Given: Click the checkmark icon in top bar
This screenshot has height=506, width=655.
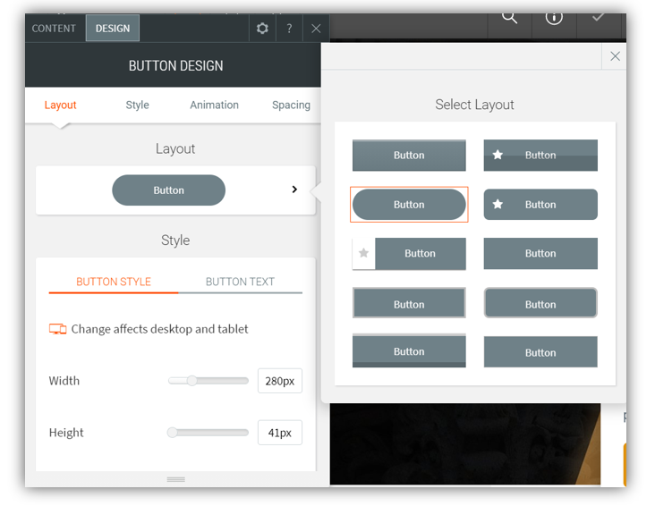Looking at the screenshot, I should (598, 18).
